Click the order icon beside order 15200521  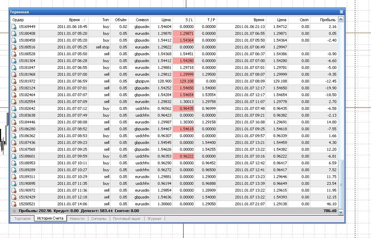point(14,204)
